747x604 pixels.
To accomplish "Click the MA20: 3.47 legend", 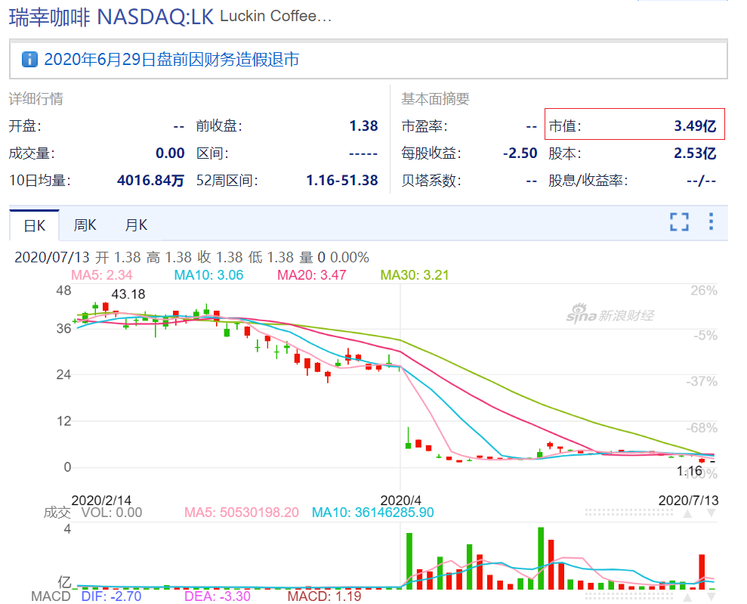I will click(312, 275).
